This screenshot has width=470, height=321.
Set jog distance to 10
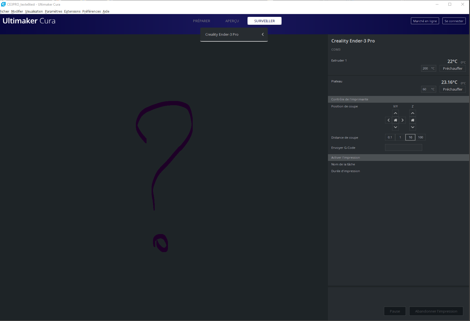pos(410,137)
